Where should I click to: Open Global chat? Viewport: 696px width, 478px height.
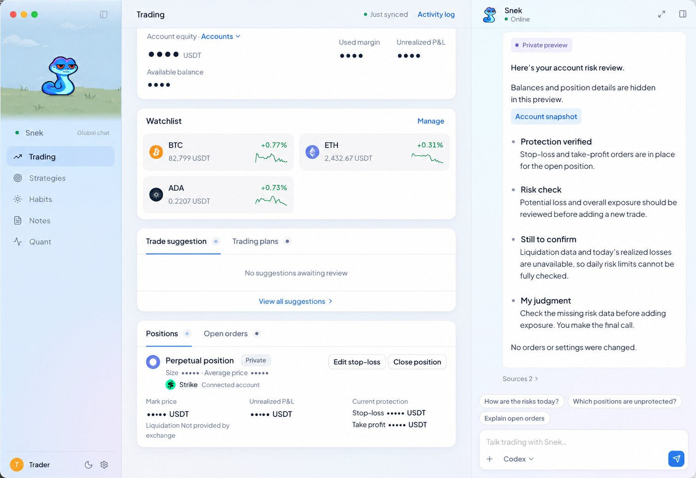coord(93,133)
